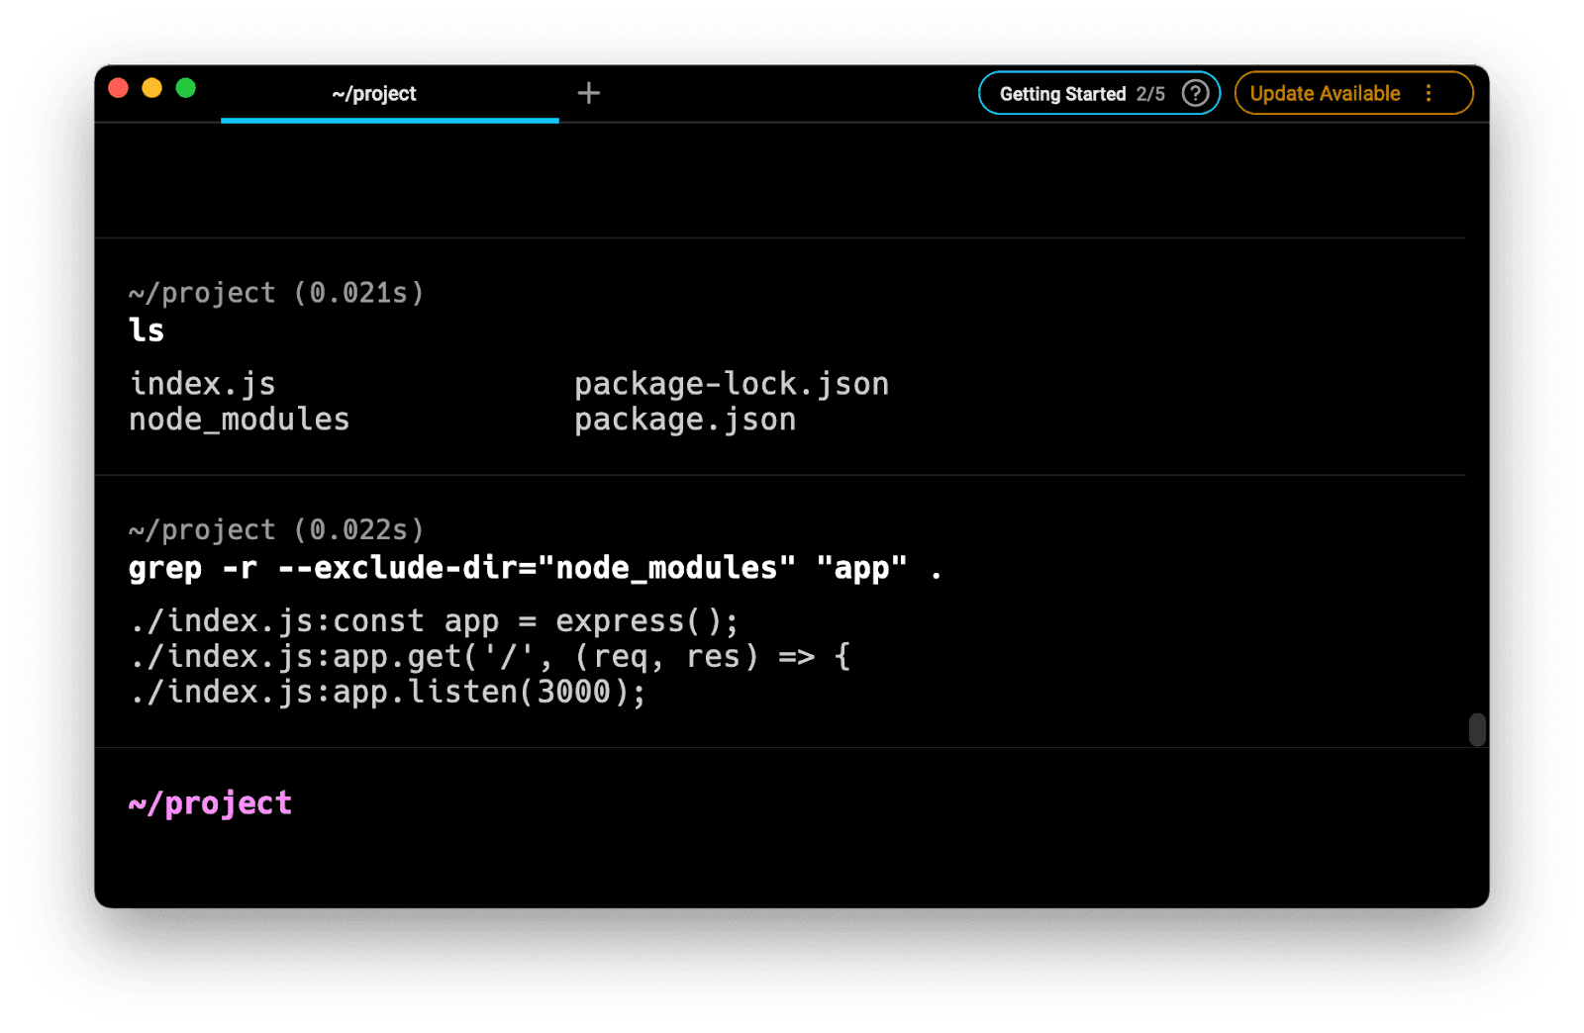The width and height of the screenshot is (1584, 1033).
Task: Click node_modules in the ls output
Action: click(239, 420)
